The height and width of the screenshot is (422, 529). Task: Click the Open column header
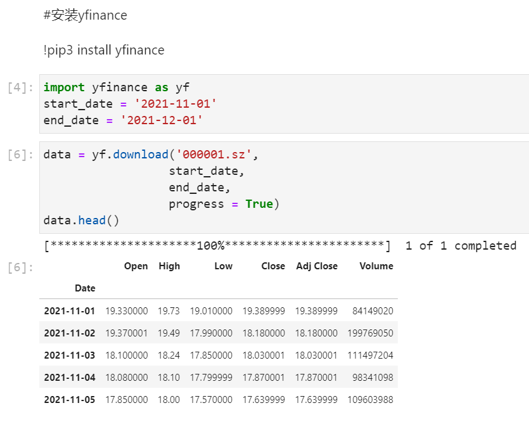pos(136,266)
